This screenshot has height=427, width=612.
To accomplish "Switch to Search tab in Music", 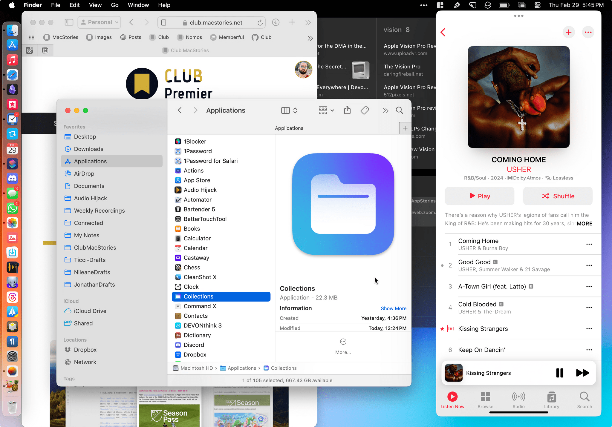I will coord(585,400).
